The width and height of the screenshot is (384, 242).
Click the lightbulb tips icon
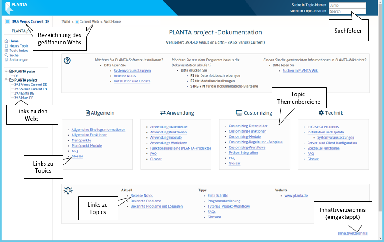(68, 191)
